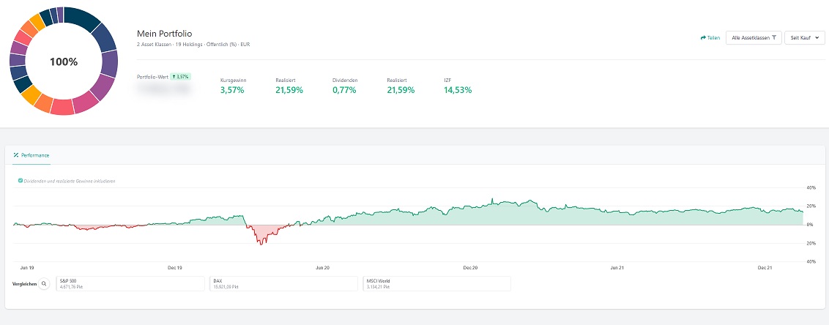The height and width of the screenshot is (325, 829).
Task: Click the largest dark navy donut segment
Action: pyautogui.click(x=81, y=19)
